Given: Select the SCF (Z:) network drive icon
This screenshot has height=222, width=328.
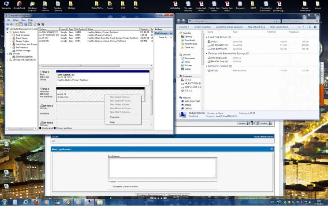Looking at the screenshot, I should click(209, 71).
